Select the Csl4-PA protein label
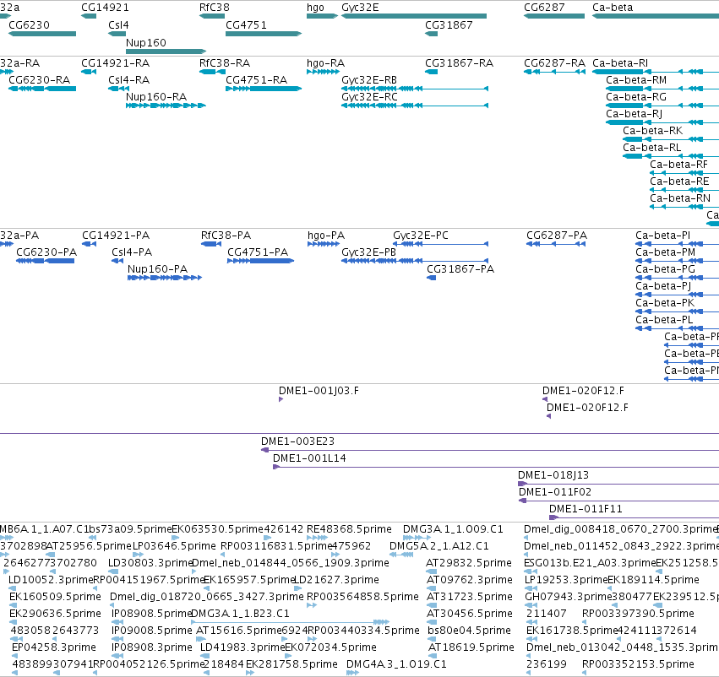The height and width of the screenshot is (677, 719). 132,252
